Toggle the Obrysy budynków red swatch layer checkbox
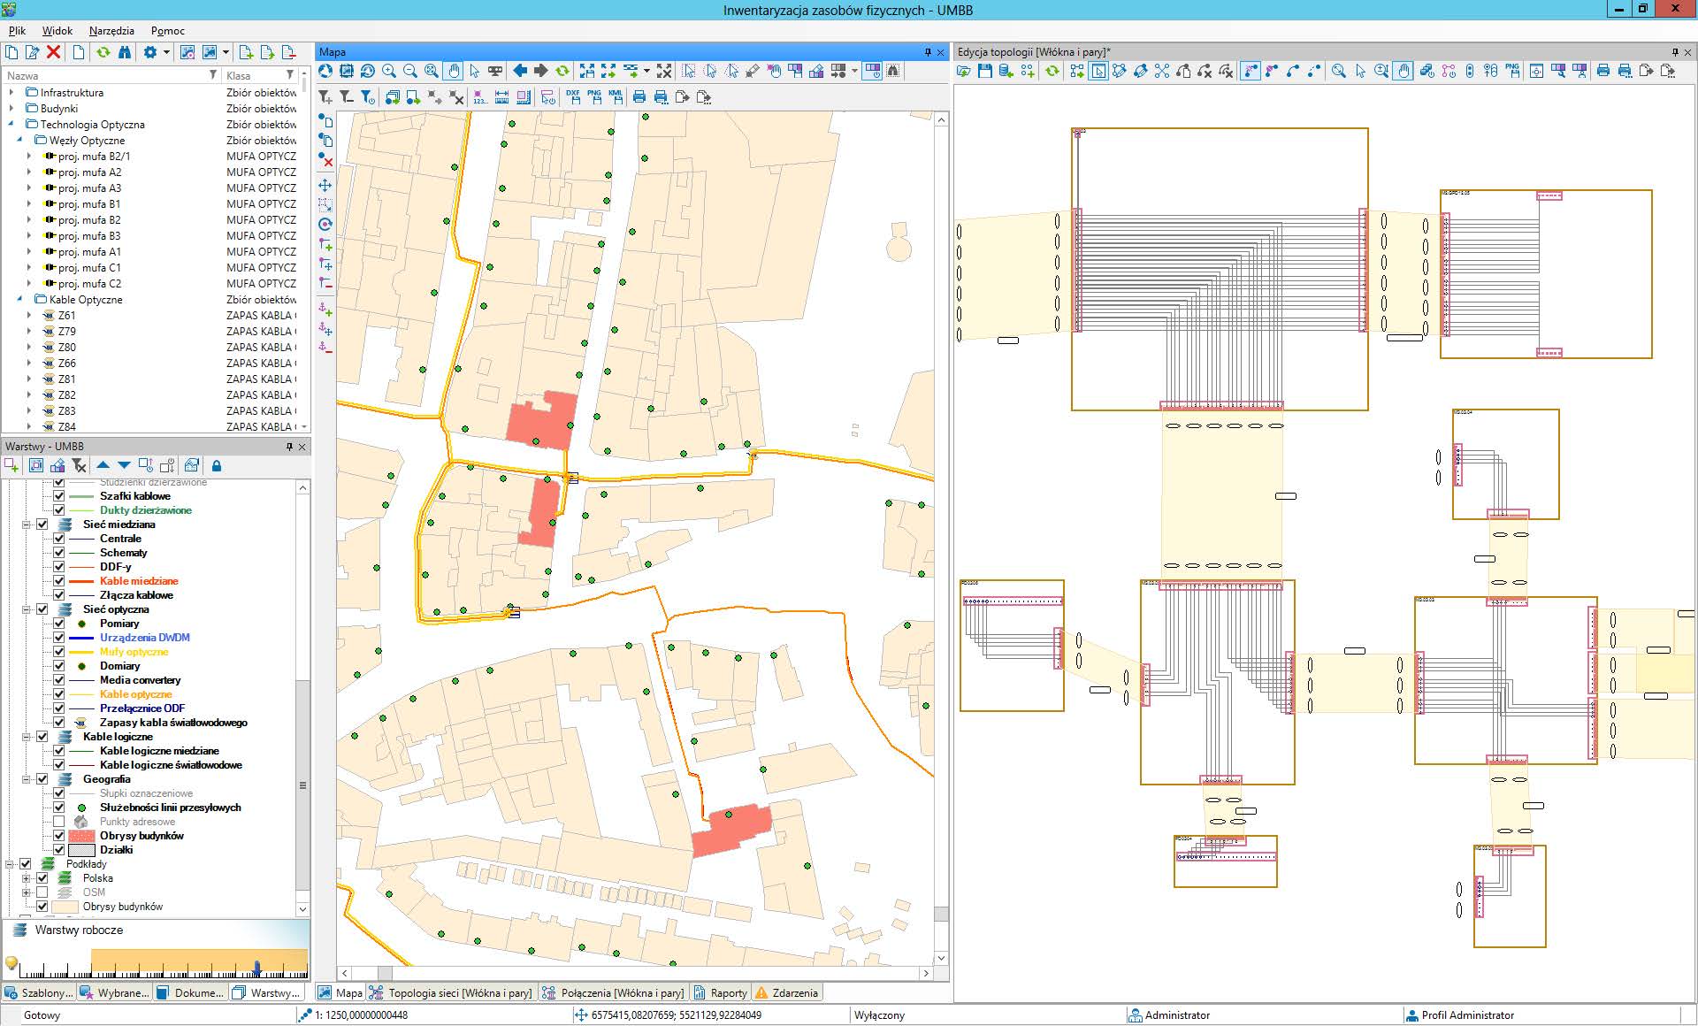Screen dimensions: 1698x1026 59,836
